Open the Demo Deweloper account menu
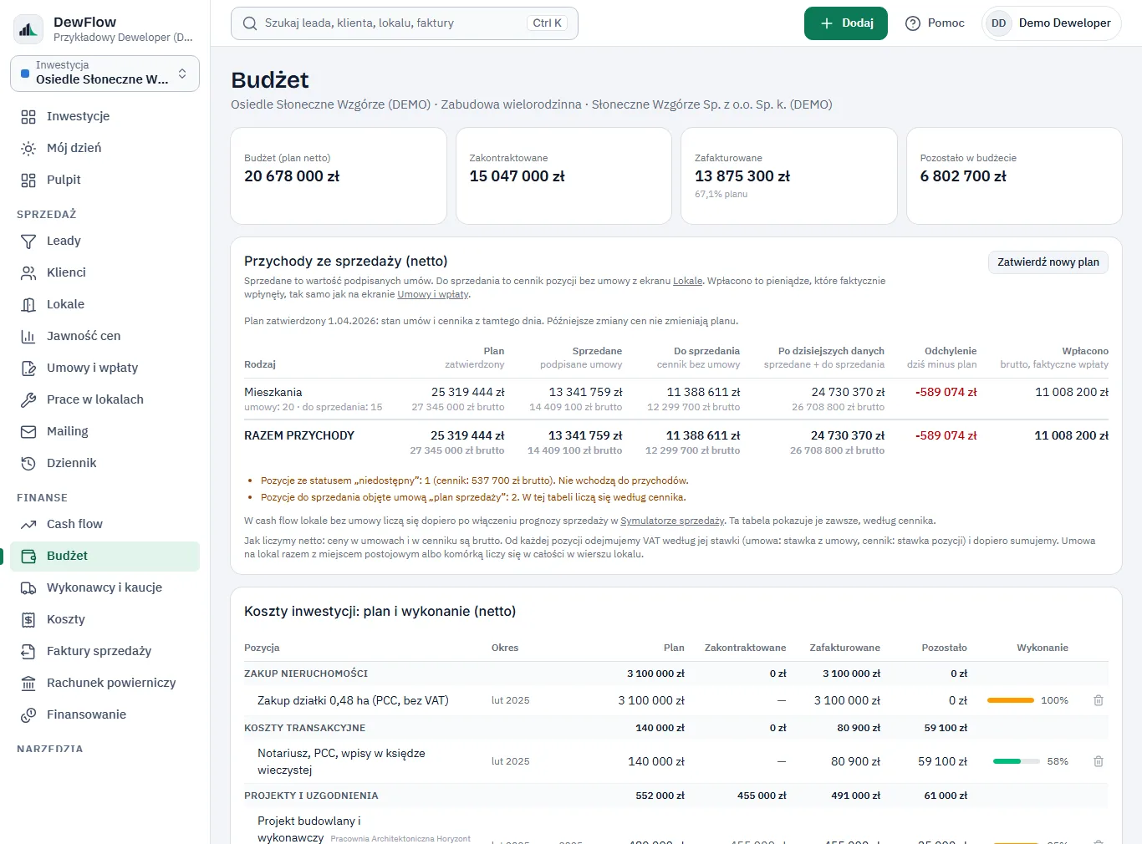The height and width of the screenshot is (844, 1142). point(1052,23)
